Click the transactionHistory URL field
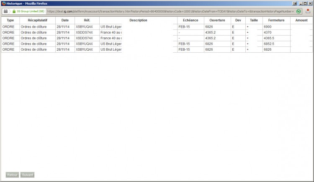 coord(170,11)
